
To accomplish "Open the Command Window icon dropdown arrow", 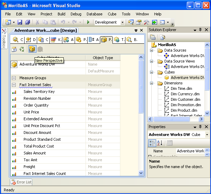I will 168,23.
